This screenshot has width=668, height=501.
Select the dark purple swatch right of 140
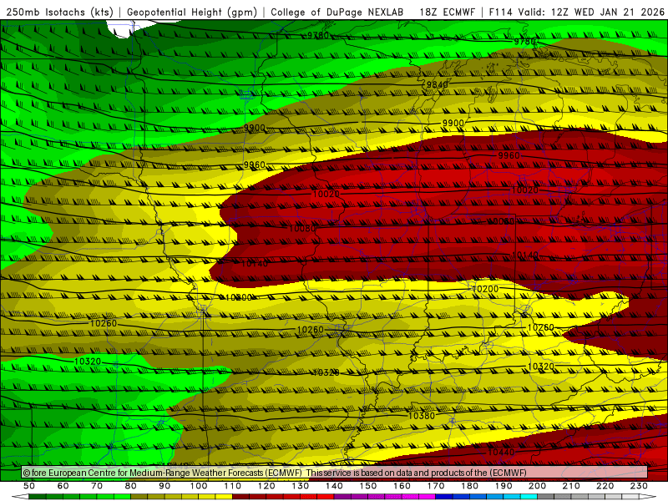point(342,497)
